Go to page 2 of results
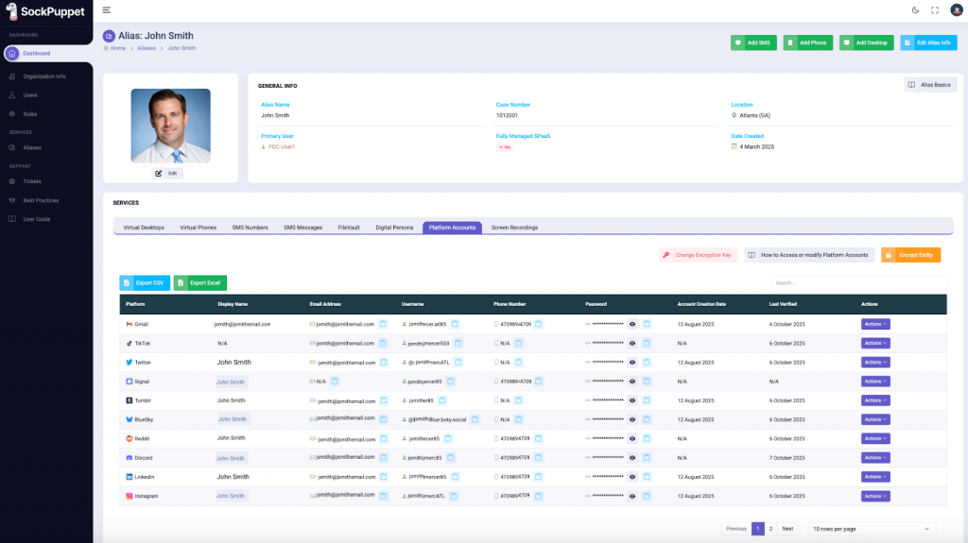This screenshot has height=543, width=968. (770, 529)
